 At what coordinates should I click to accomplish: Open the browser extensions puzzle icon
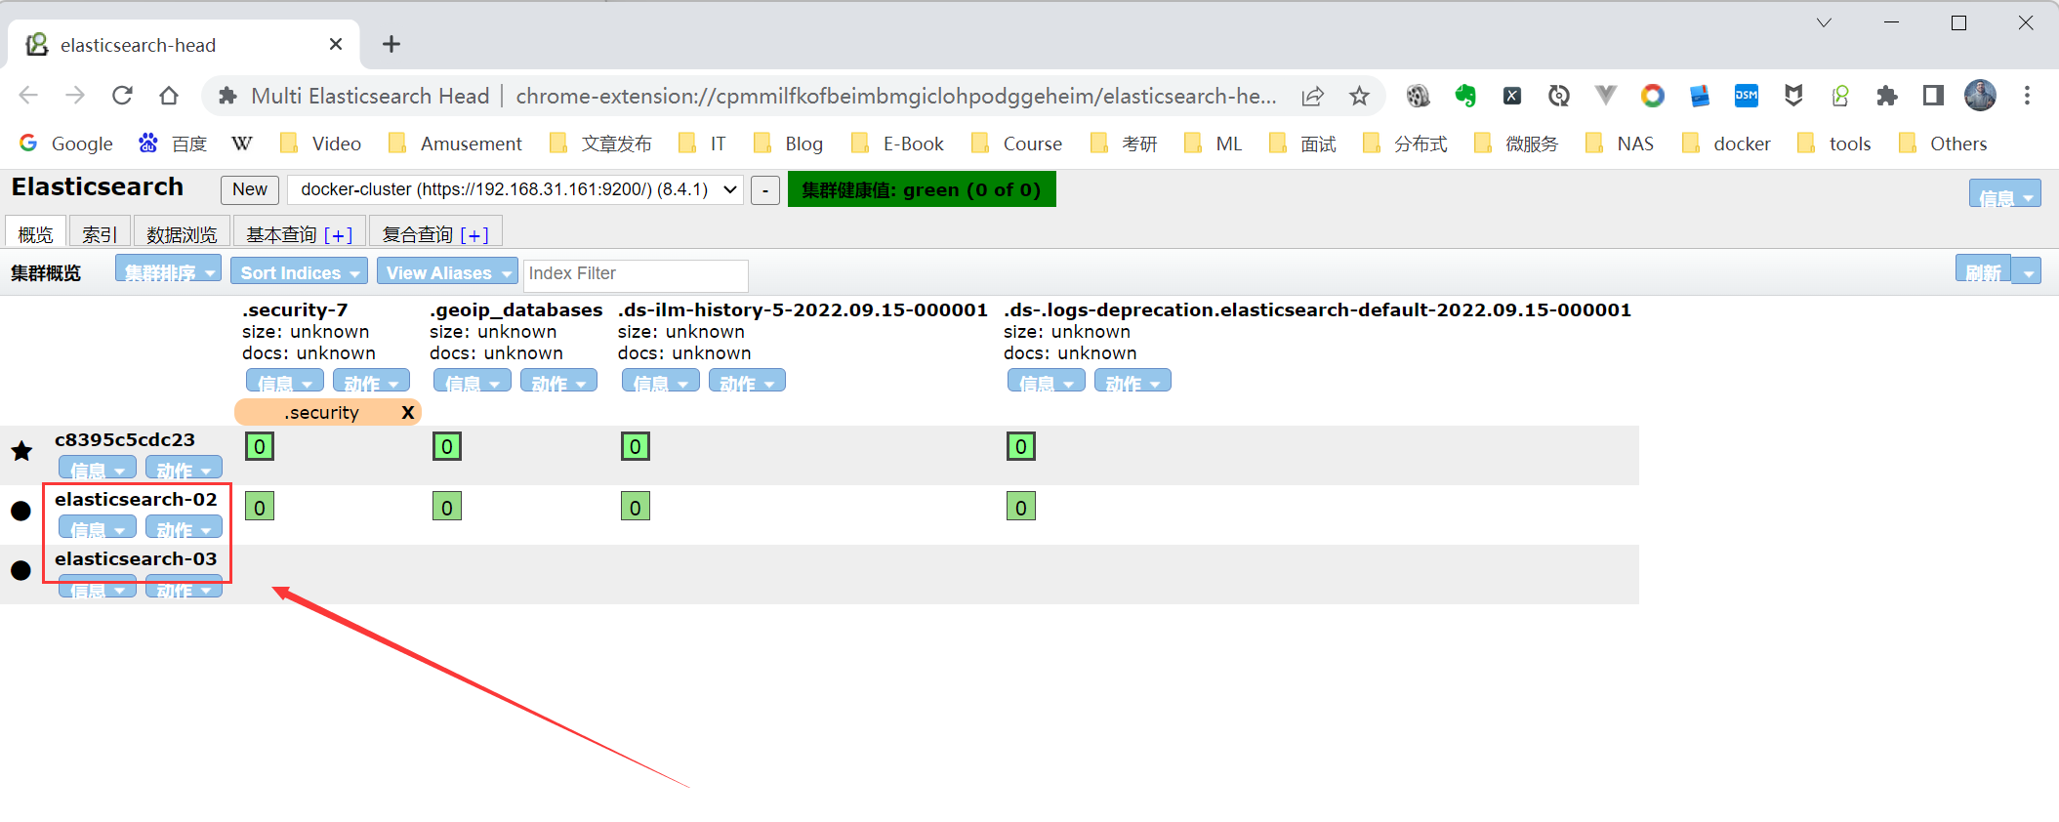[1886, 96]
